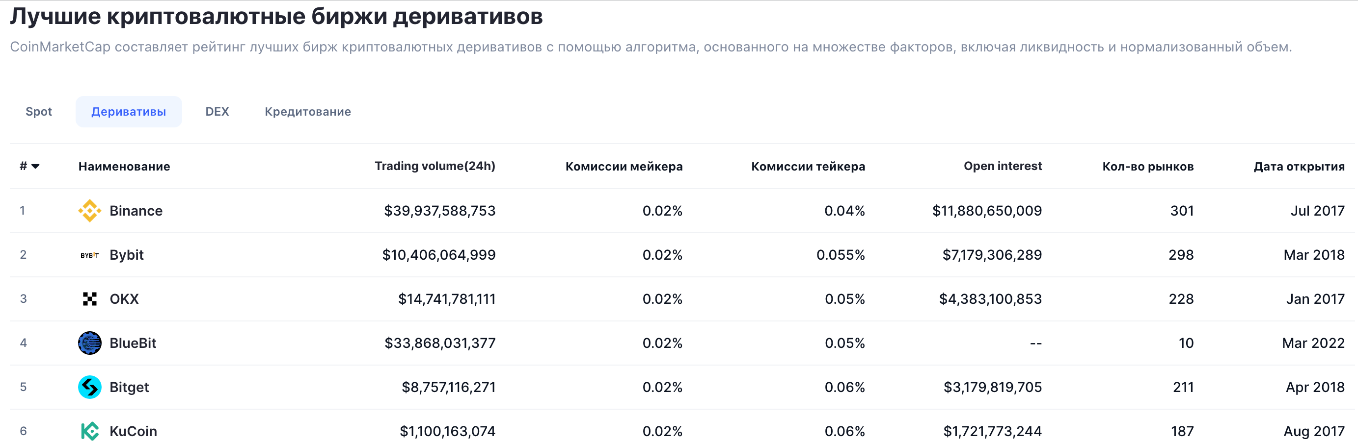Switch to the Spot tab
Viewport: 1358px width, 442px height.
tap(38, 112)
